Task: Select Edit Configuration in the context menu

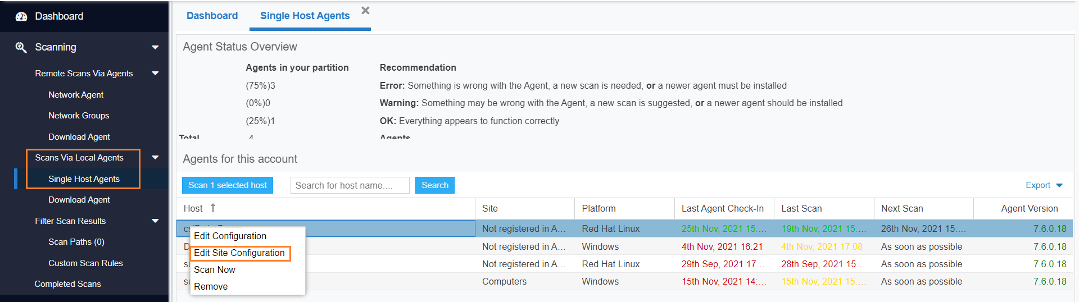Action: [x=230, y=236]
